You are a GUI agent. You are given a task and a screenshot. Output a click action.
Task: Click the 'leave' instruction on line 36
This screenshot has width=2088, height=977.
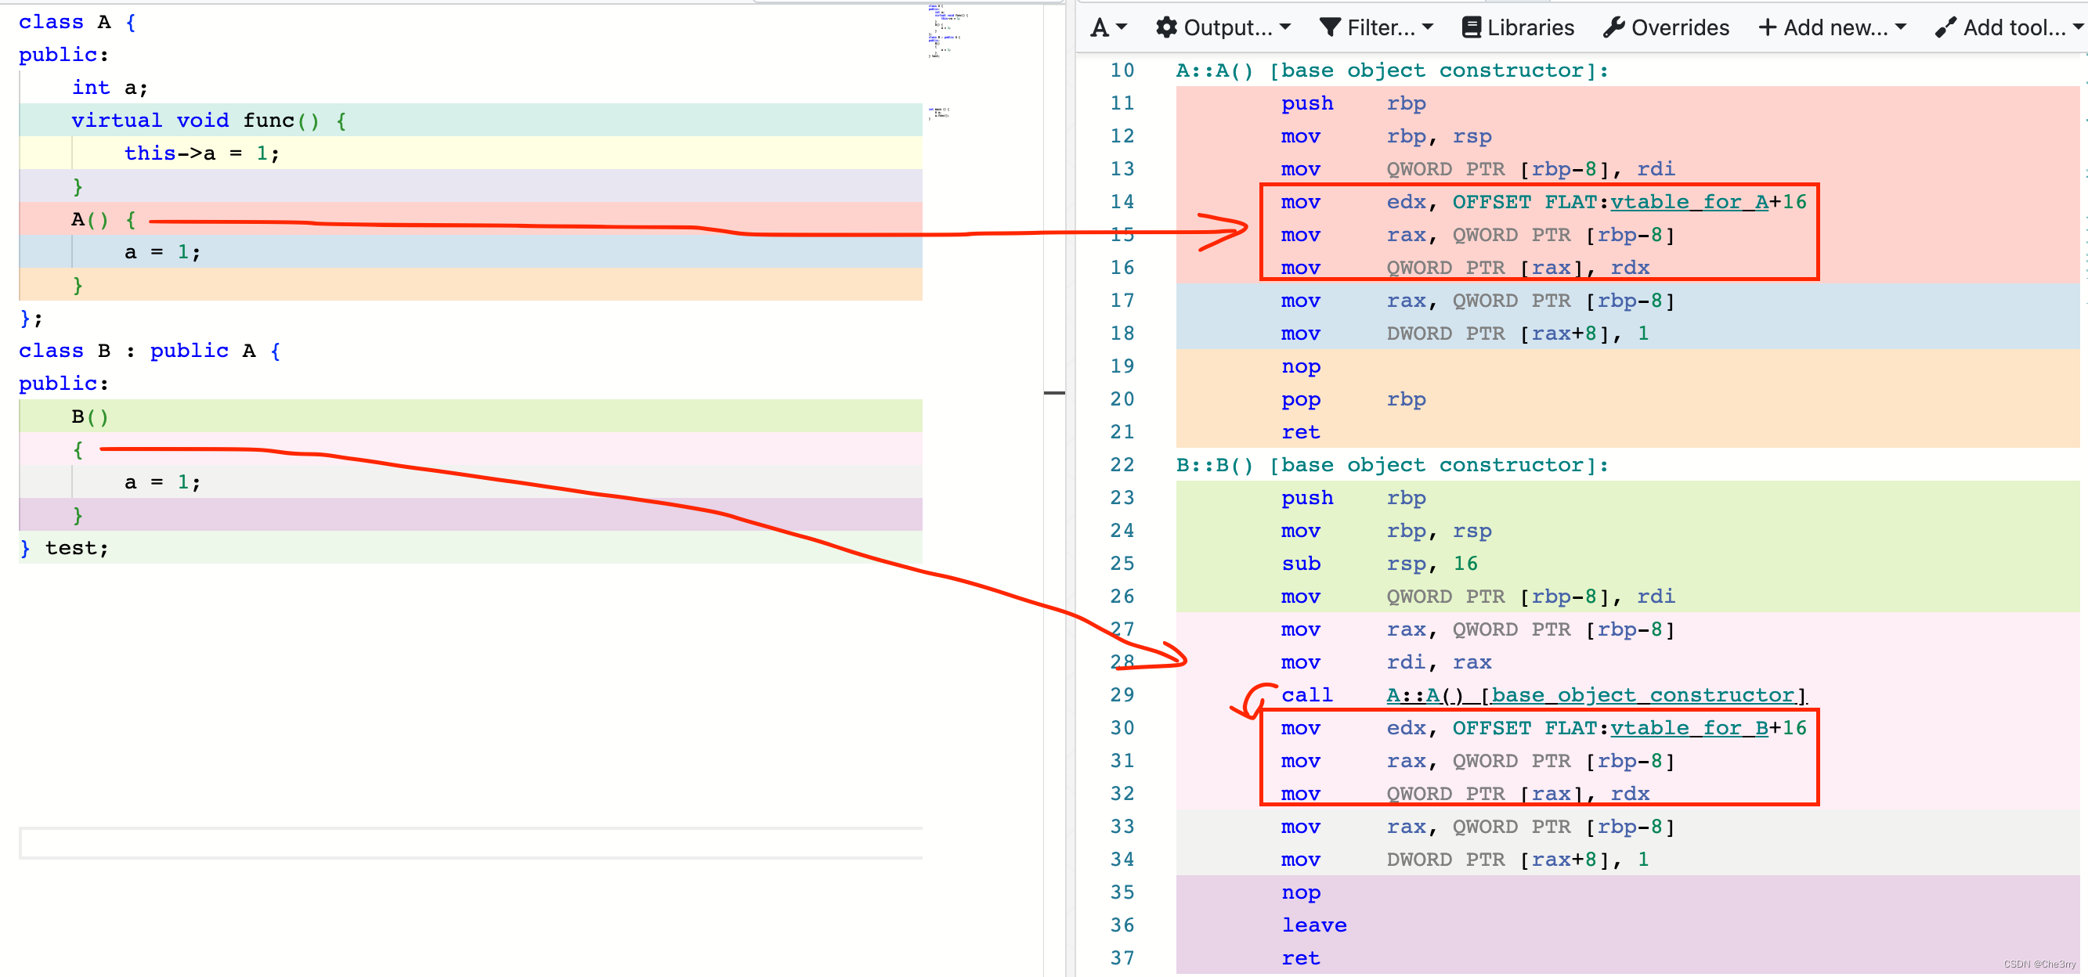1314,925
